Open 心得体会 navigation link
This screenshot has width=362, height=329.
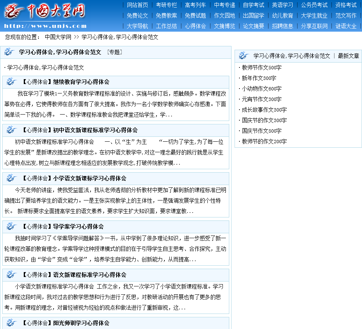(195, 26)
